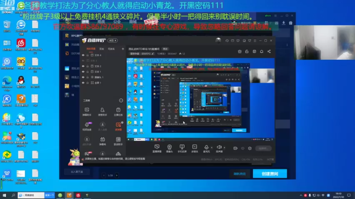The height and width of the screenshot is (199, 355).
Task: Open 公会 tab in the game platform window
Action: tap(117, 22)
